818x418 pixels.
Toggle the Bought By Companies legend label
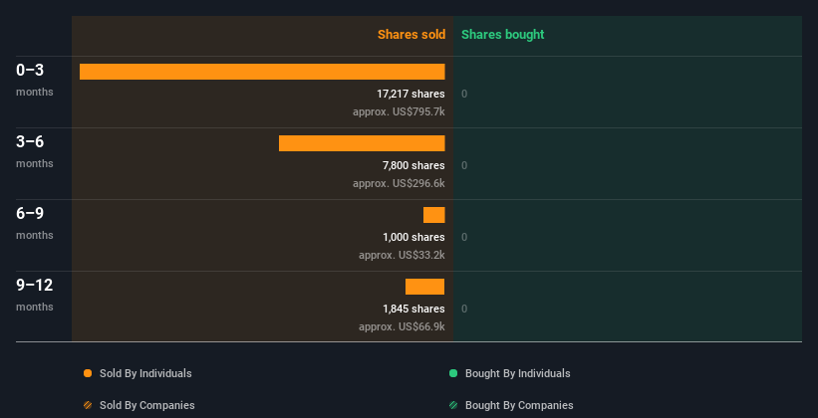tap(519, 405)
